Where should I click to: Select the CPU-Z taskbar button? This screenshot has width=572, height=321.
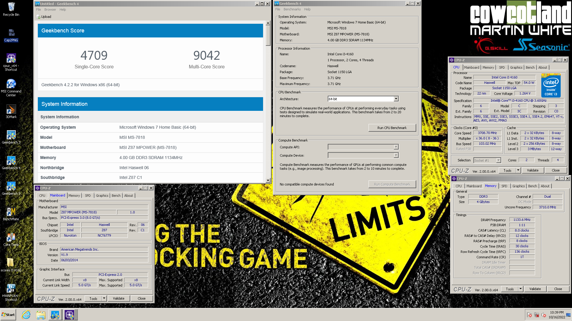pyautogui.click(x=70, y=315)
